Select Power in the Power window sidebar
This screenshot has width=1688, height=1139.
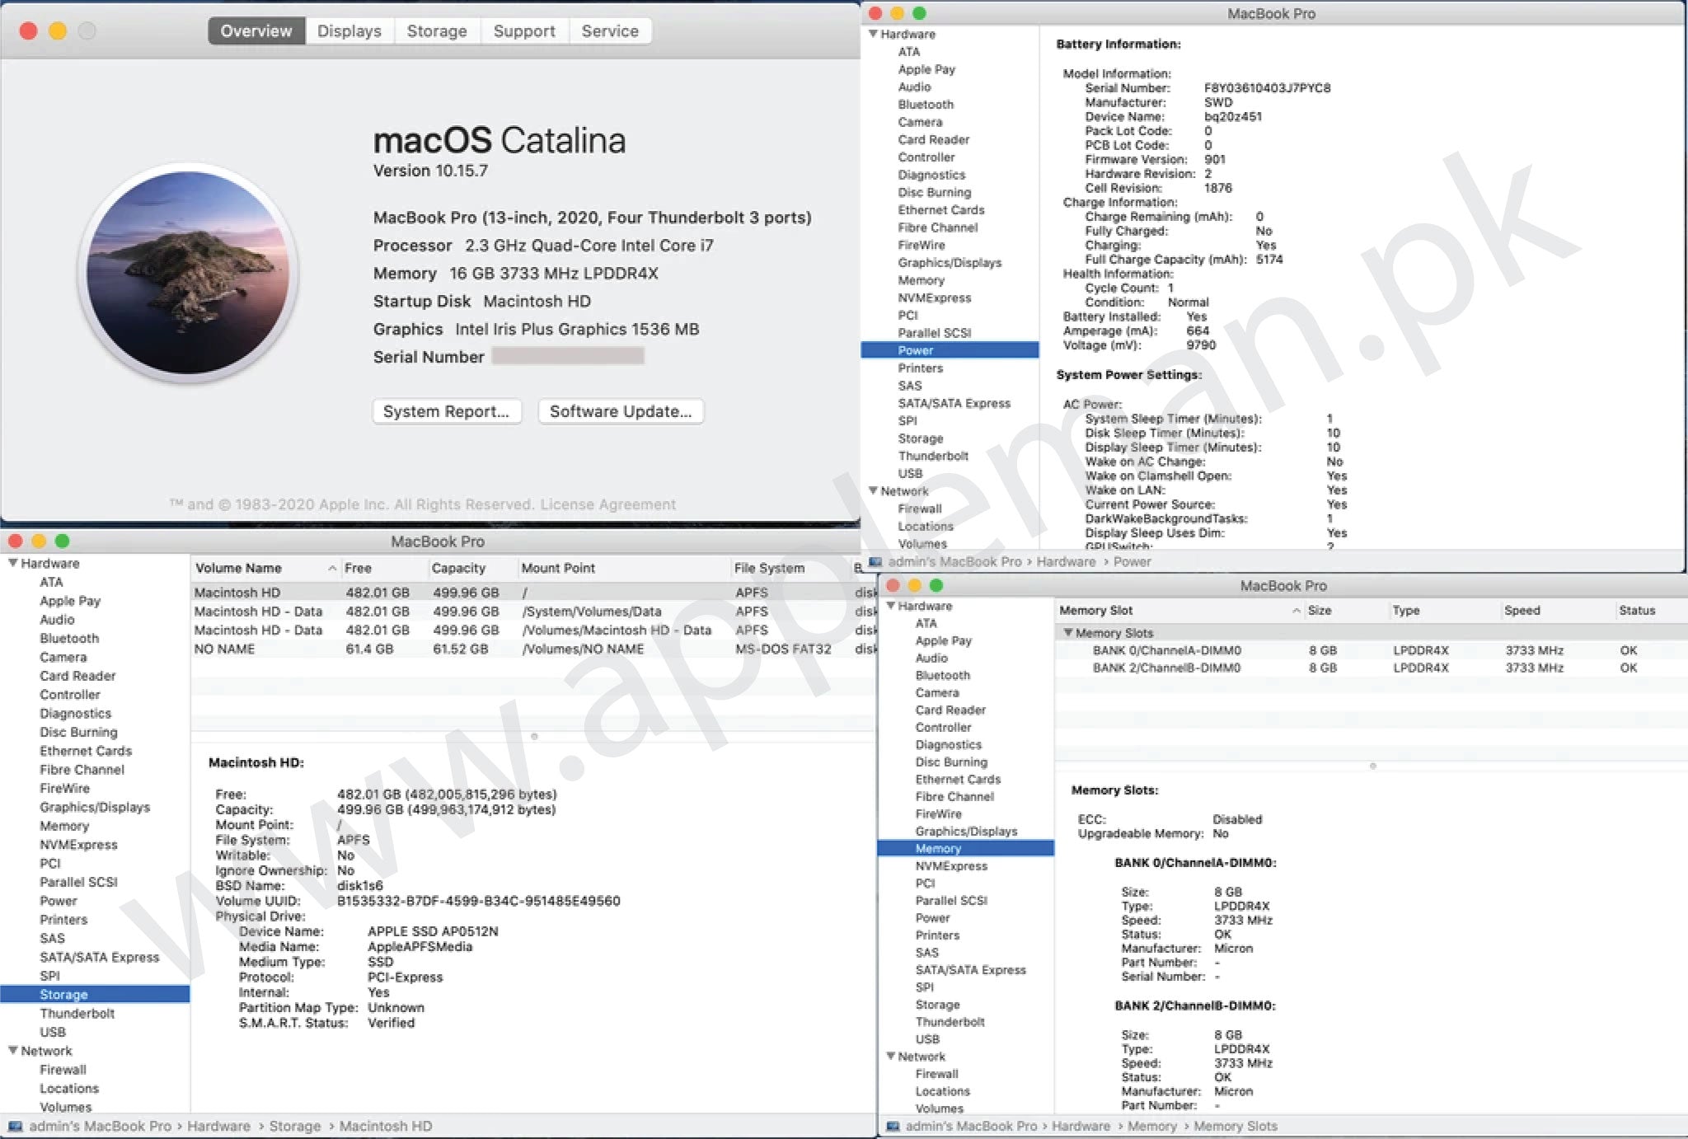pos(949,350)
